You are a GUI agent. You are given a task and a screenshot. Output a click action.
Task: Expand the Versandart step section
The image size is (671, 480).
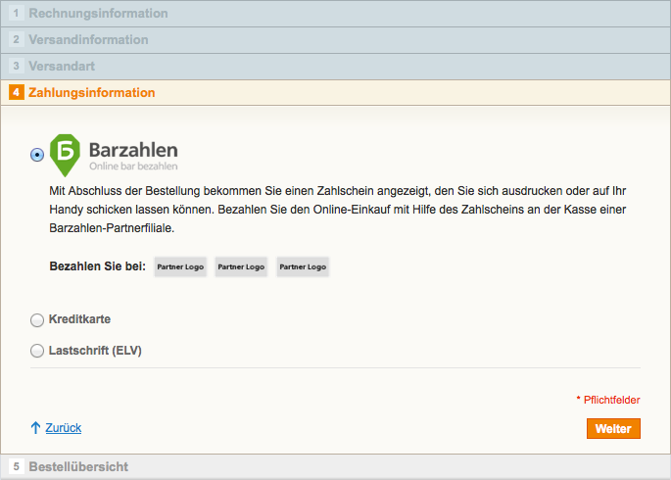coord(335,67)
